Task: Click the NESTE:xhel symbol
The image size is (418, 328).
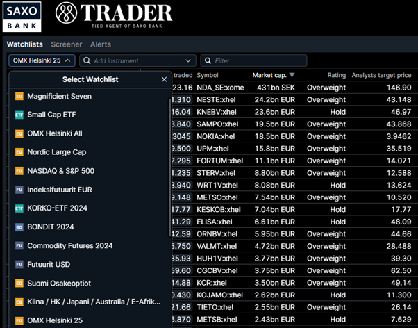Action: point(216,100)
